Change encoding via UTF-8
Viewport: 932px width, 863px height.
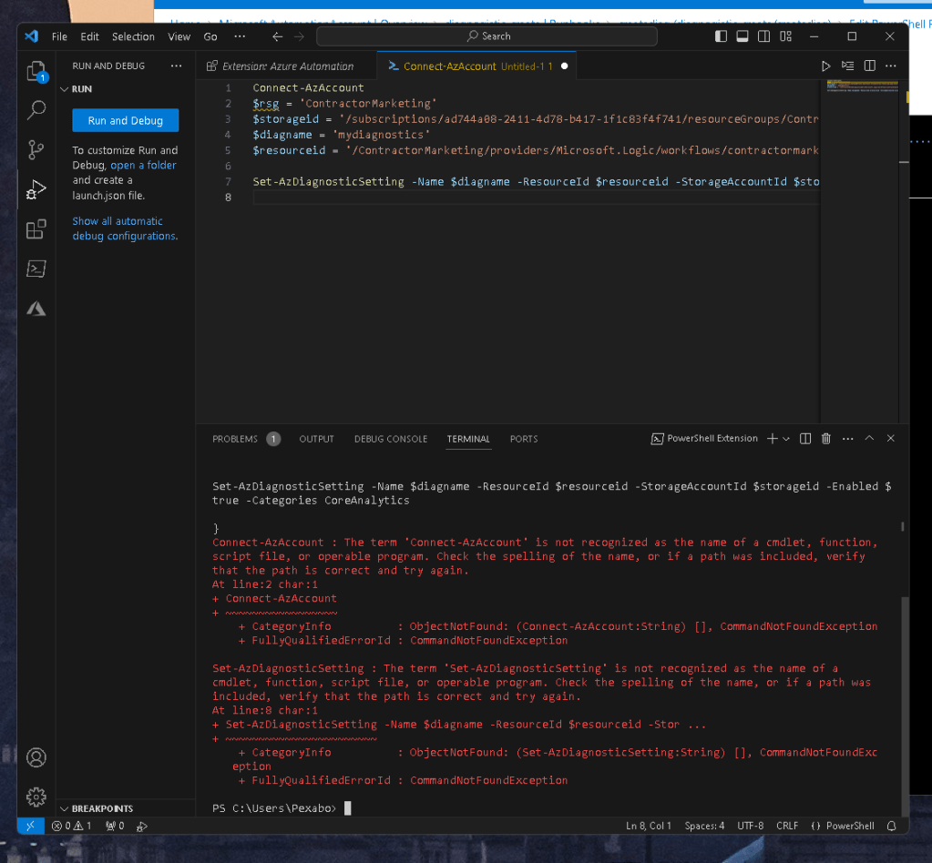(750, 826)
